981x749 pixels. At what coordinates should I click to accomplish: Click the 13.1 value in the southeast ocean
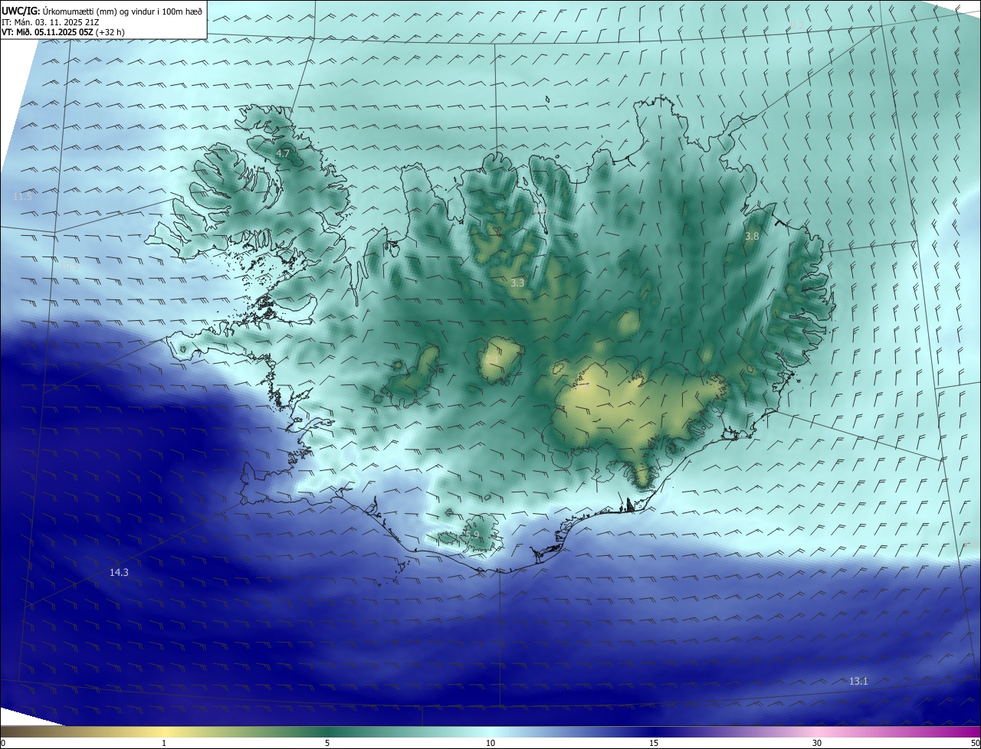coord(858,681)
